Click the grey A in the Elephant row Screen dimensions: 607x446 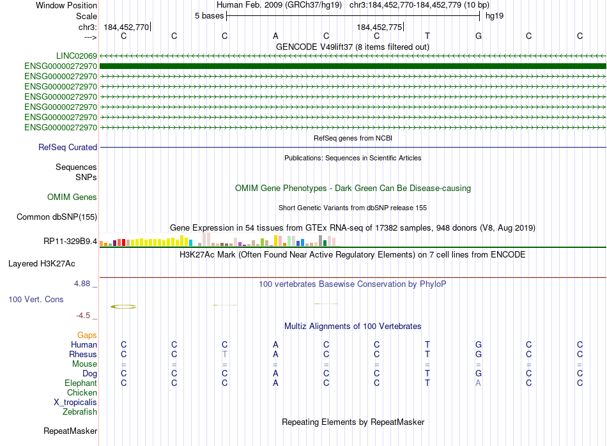(x=479, y=383)
